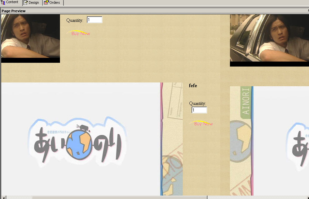Image resolution: width=309 pixels, height=199 pixels.
Task: Open the Design tab
Action: pyautogui.click(x=32, y=2)
